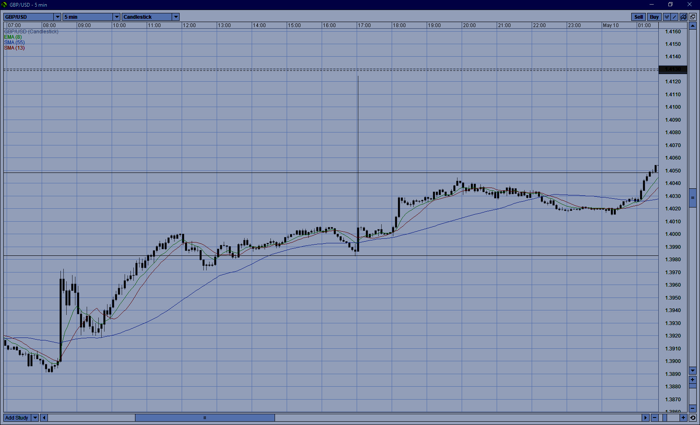This screenshot has height=425, width=700.
Task: Click the reset chart view icon
Action: 692,417
